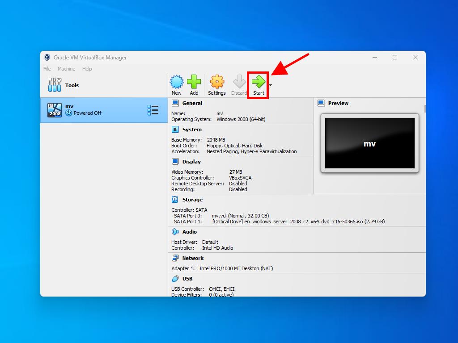Image resolution: width=458 pixels, height=343 pixels.
Task: Click the mv preview thumbnail
Action: pos(370,143)
